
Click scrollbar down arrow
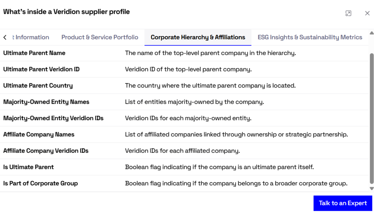[371, 189]
